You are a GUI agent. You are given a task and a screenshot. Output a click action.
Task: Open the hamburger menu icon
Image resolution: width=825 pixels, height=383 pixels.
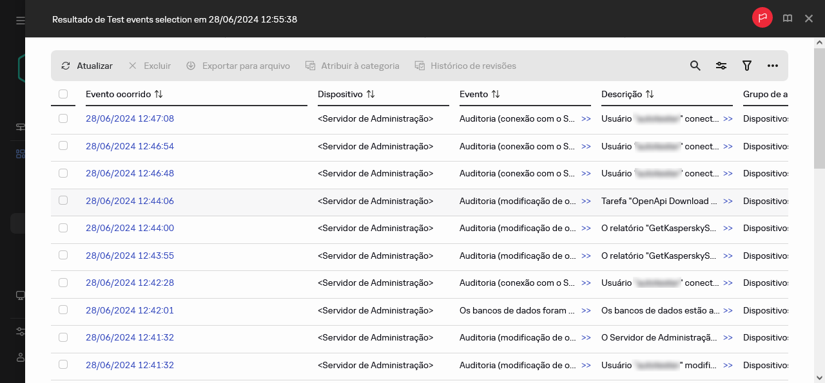[x=21, y=20]
